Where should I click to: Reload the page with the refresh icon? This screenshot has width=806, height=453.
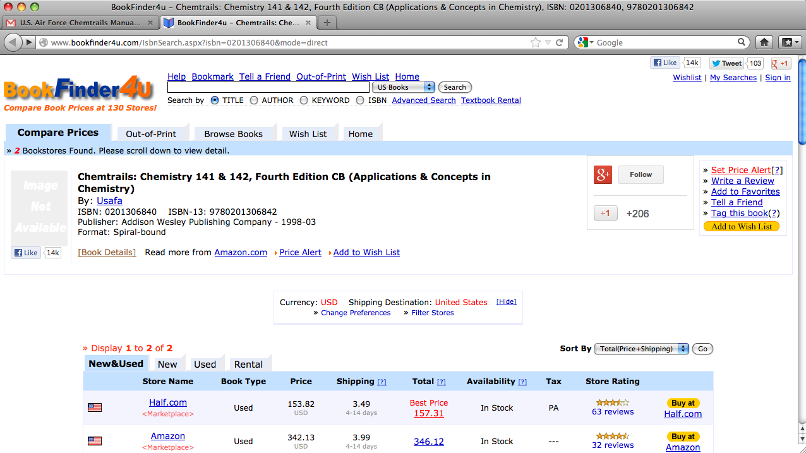coord(559,42)
